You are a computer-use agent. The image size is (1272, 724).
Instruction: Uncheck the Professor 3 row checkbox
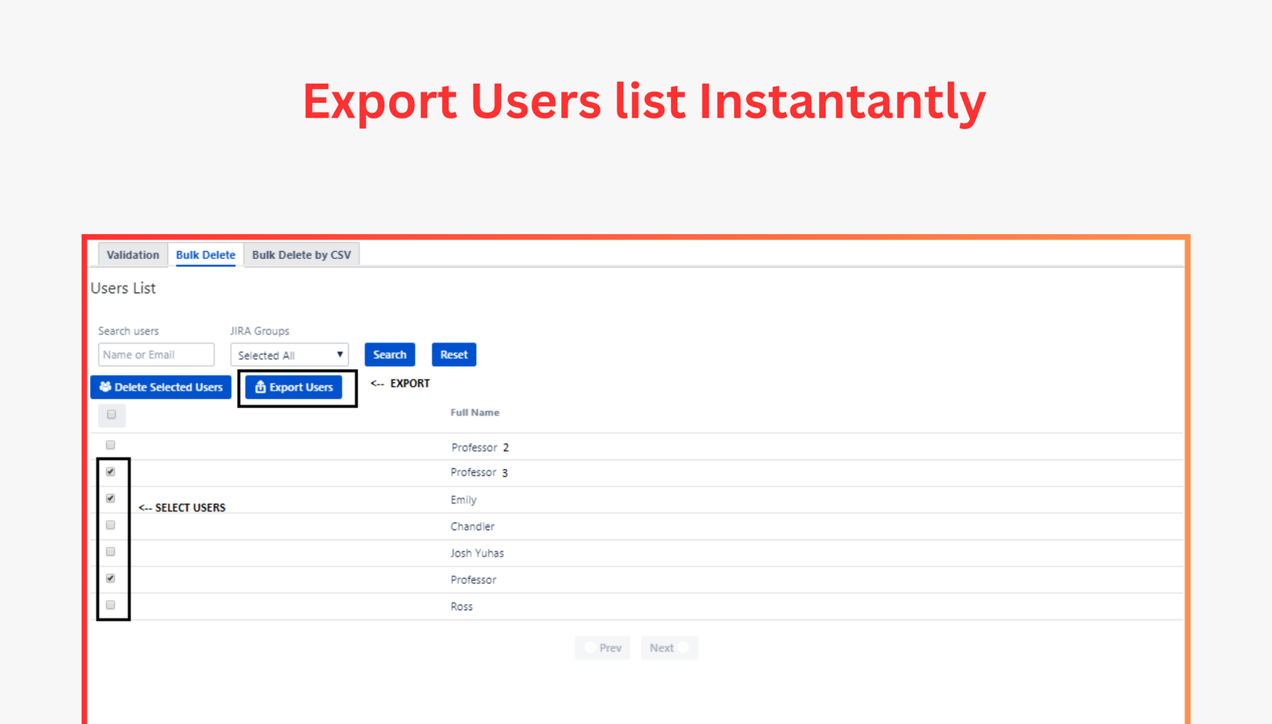[x=111, y=471]
